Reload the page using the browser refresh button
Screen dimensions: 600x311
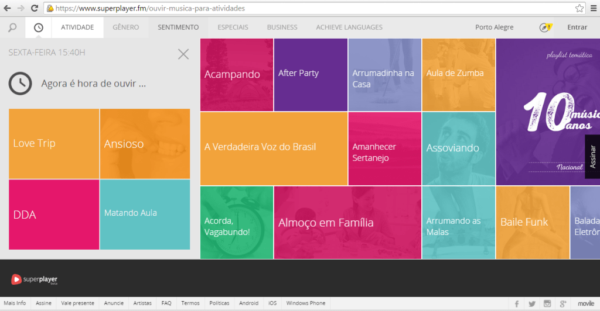[35, 8]
